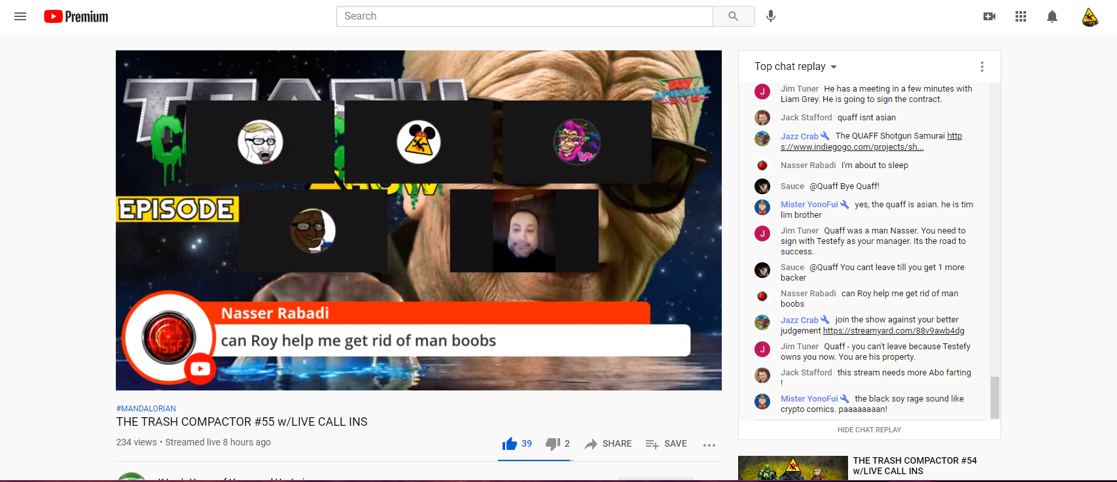Image resolution: width=1117 pixels, height=482 pixels.
Task: Open the #MANDALORIAN hashtag link
Action: point(146,409)
